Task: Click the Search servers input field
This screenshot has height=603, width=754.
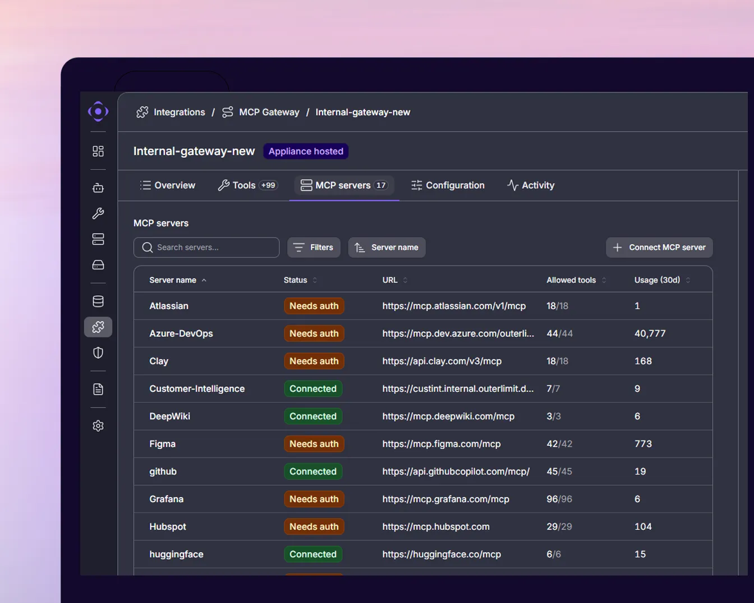Action: point(206,248)
